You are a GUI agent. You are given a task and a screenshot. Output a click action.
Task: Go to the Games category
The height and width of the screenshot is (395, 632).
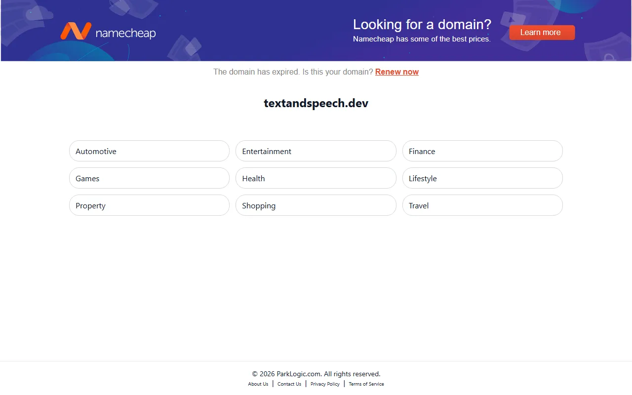point(149,178)
